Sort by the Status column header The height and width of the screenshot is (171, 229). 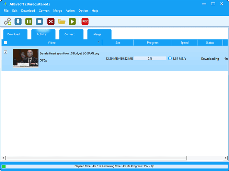(x=210, y=43)
